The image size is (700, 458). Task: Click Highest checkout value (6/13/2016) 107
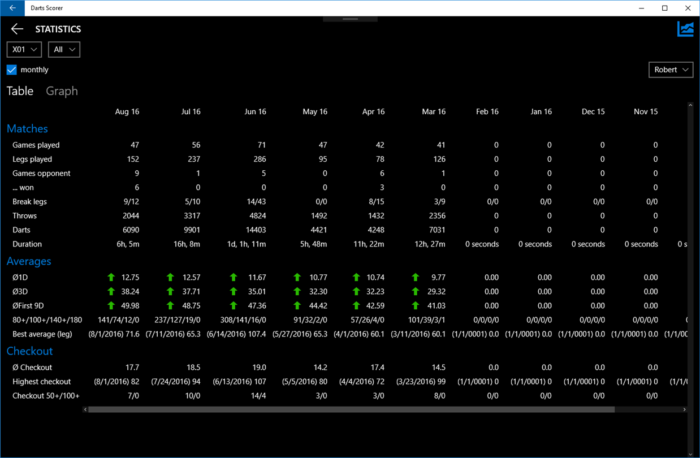tap(239, 382)
